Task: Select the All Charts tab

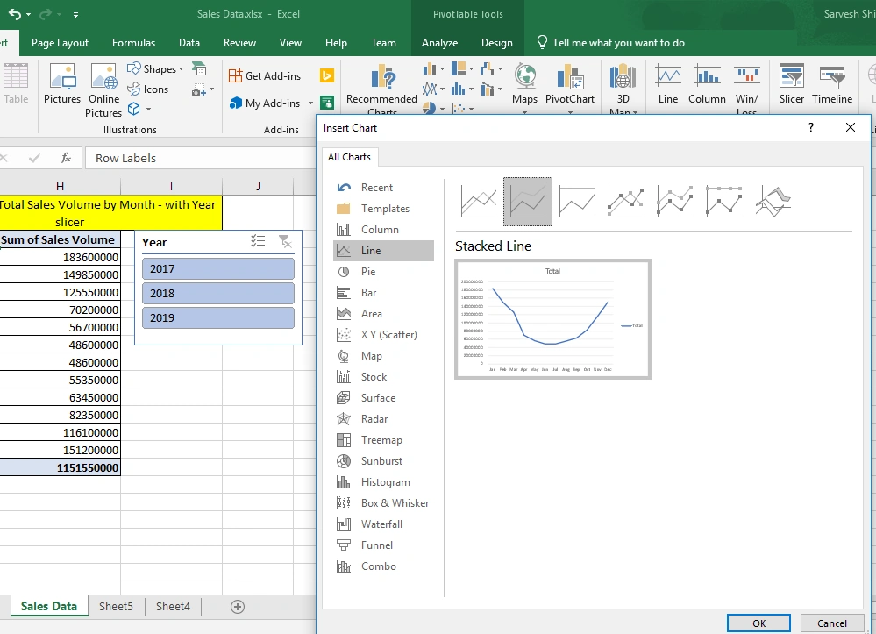Action: pyautogui.click(x=349, y=157)
